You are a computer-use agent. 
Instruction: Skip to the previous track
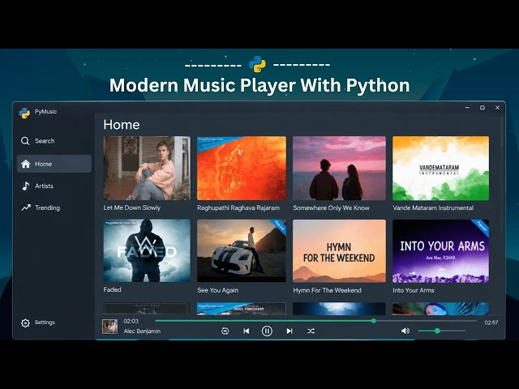tap(246, 331)
